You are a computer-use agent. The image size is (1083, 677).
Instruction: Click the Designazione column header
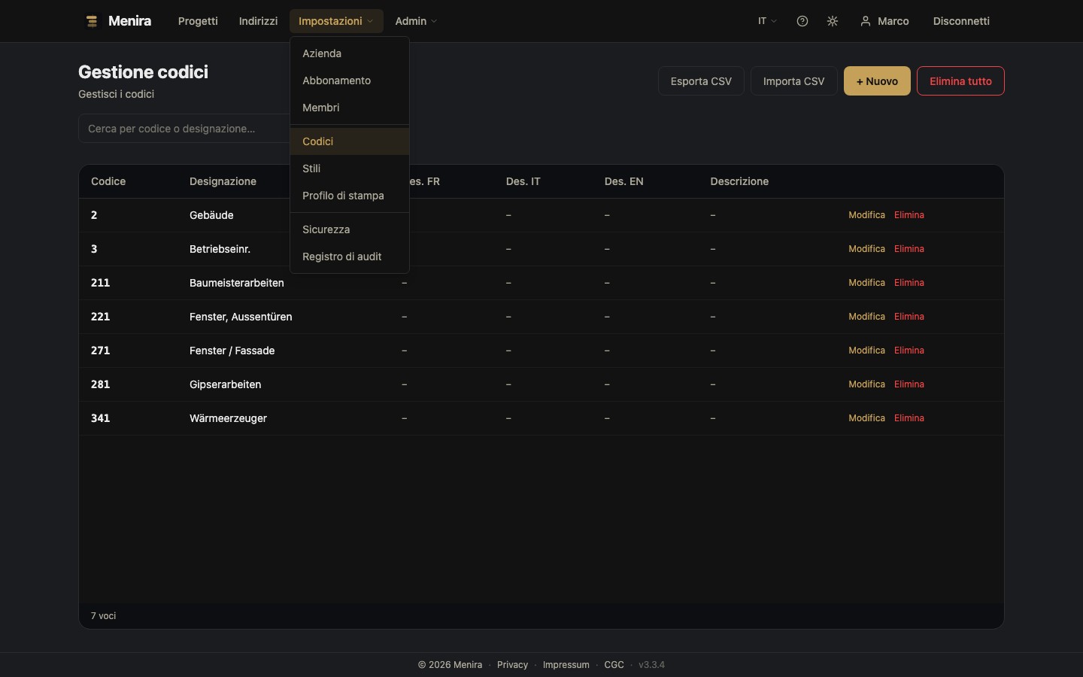click(223, 181)
